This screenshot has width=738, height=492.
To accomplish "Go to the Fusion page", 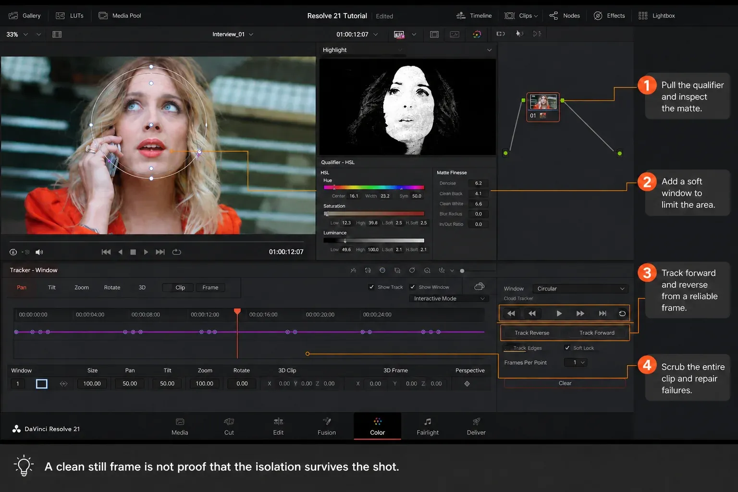I will click(327, 426).
